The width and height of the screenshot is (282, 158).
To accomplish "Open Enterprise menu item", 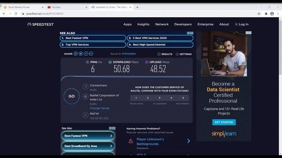I will (x=205, y=24).
